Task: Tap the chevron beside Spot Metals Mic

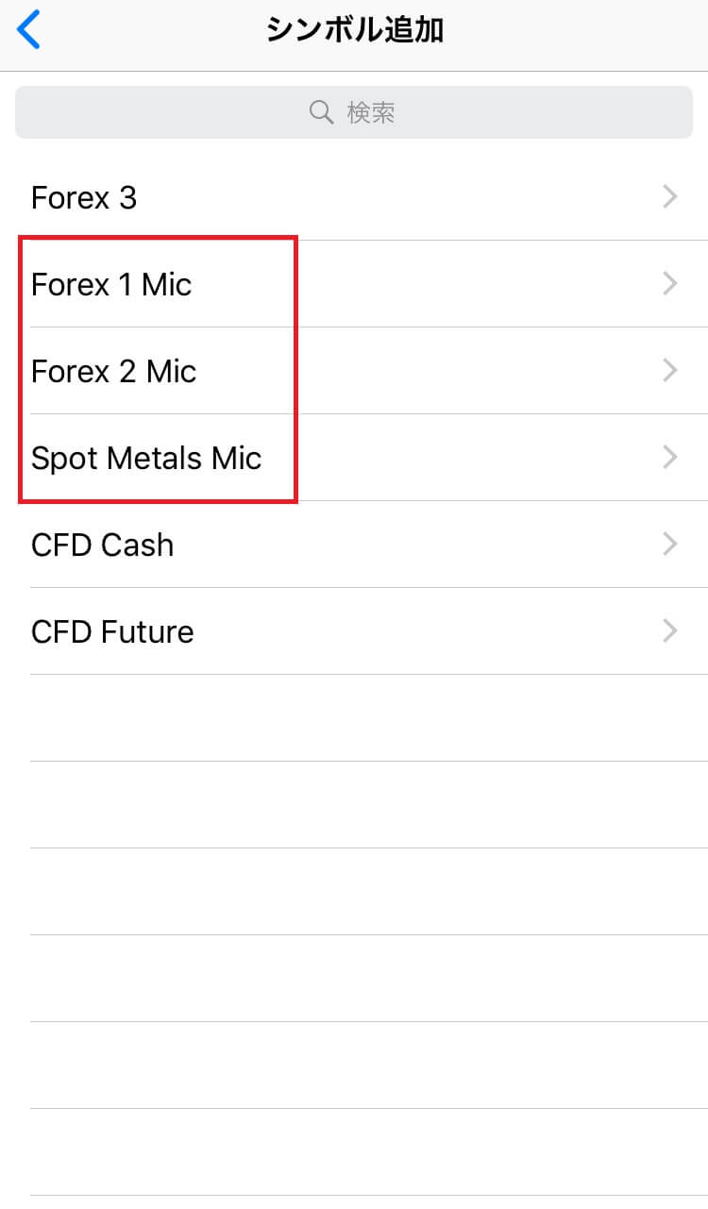Action: tap(670, 458)
